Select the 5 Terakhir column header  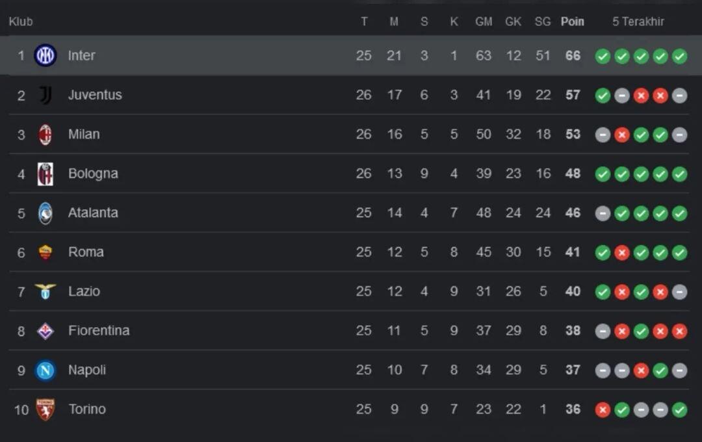pyautogui.click(x=638, y=21)
